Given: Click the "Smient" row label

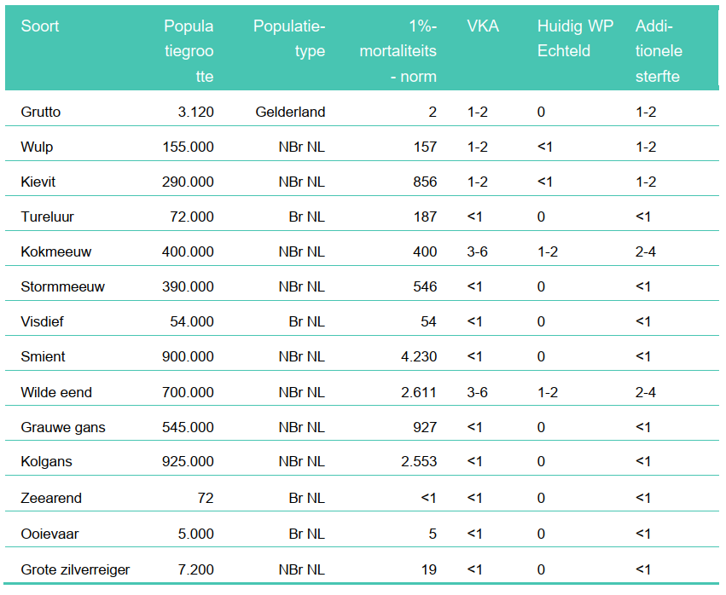Looking at the screenshot, I should tap(43, 356).
